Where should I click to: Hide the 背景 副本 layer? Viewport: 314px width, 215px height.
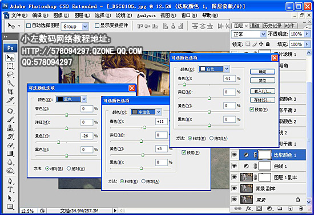234,188
